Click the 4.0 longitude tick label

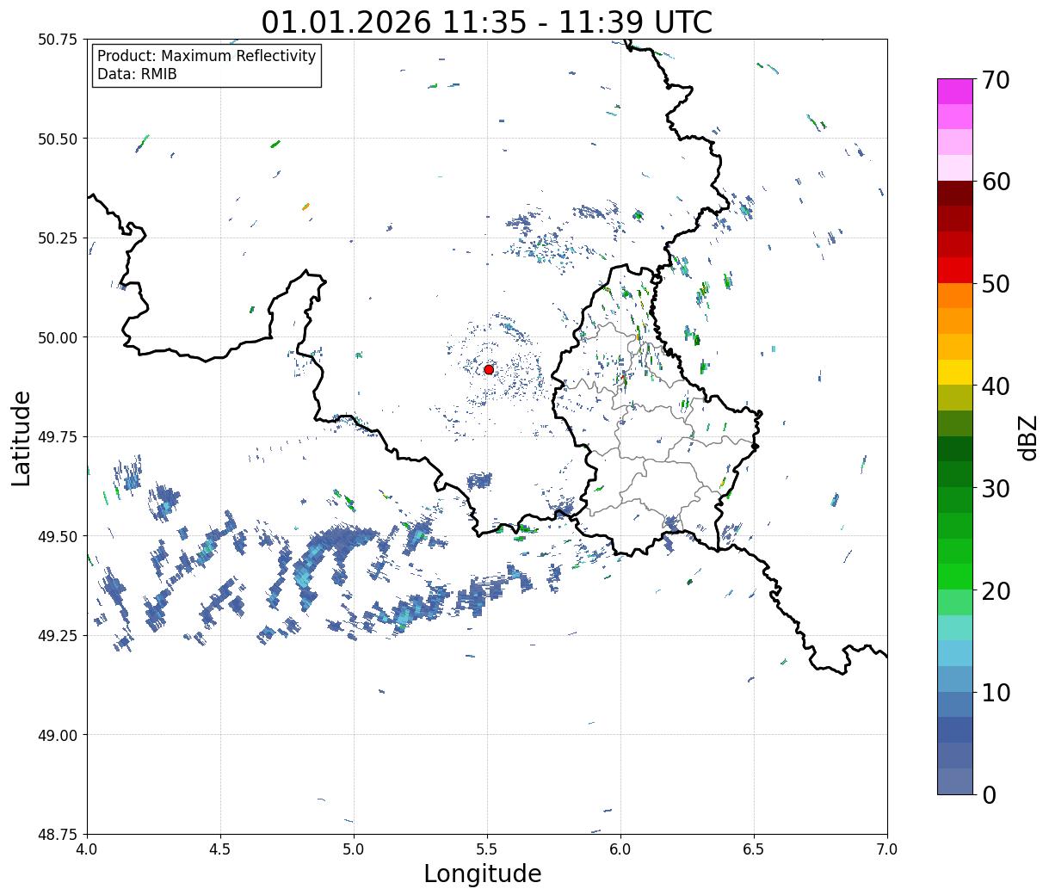click(x=87, y=849)
